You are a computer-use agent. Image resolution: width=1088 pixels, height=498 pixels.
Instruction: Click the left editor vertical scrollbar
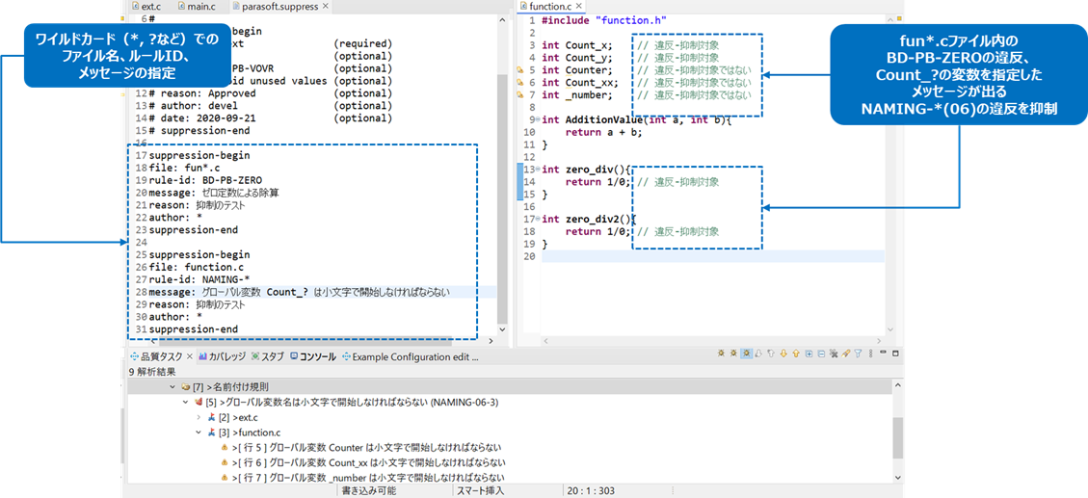501,193
